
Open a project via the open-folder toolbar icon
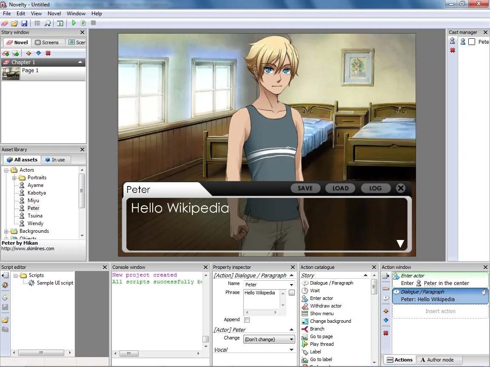(14, 23)
